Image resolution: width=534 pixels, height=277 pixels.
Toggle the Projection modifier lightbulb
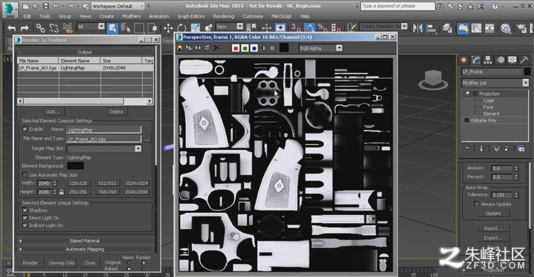point(468,94)
